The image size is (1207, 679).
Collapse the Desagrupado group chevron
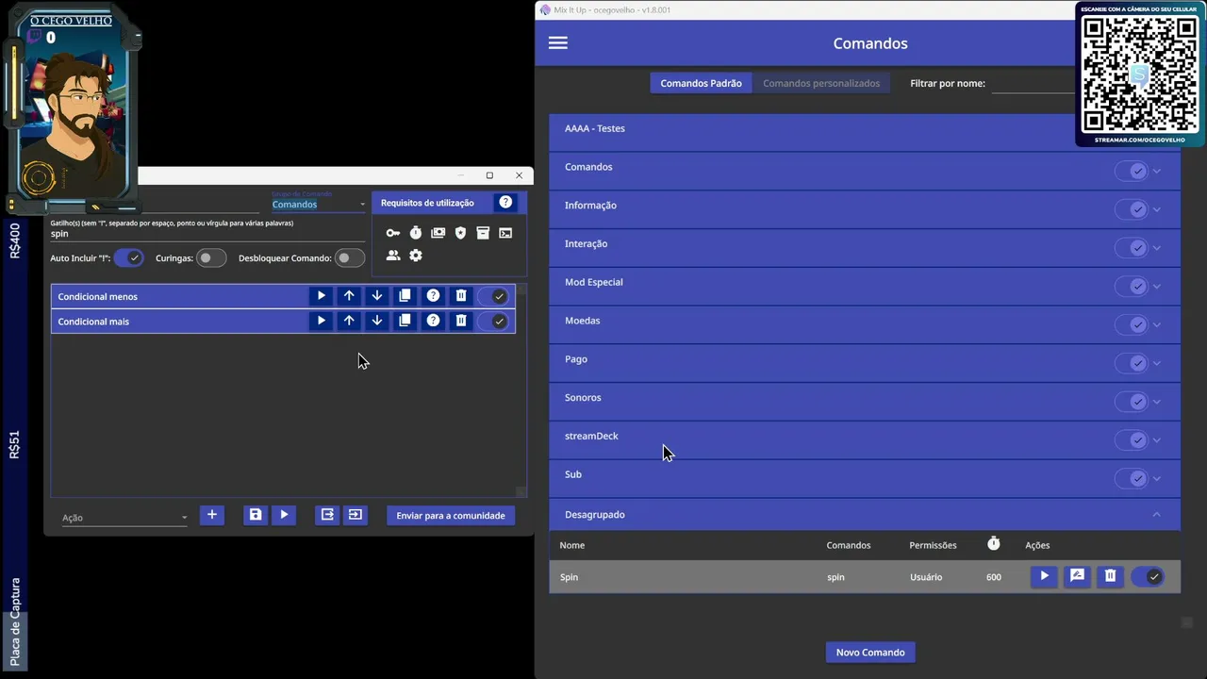pyautogui.click(x=1157, y=514)
